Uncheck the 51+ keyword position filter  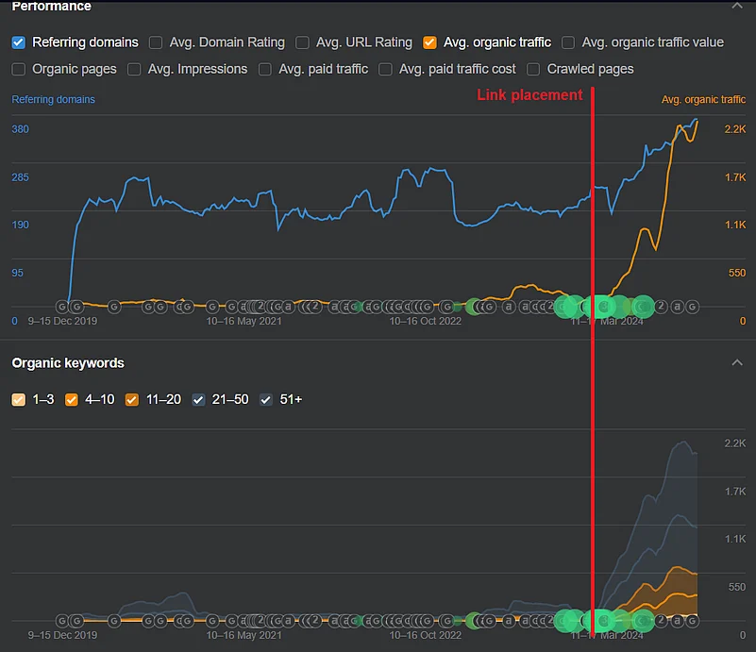267,400
